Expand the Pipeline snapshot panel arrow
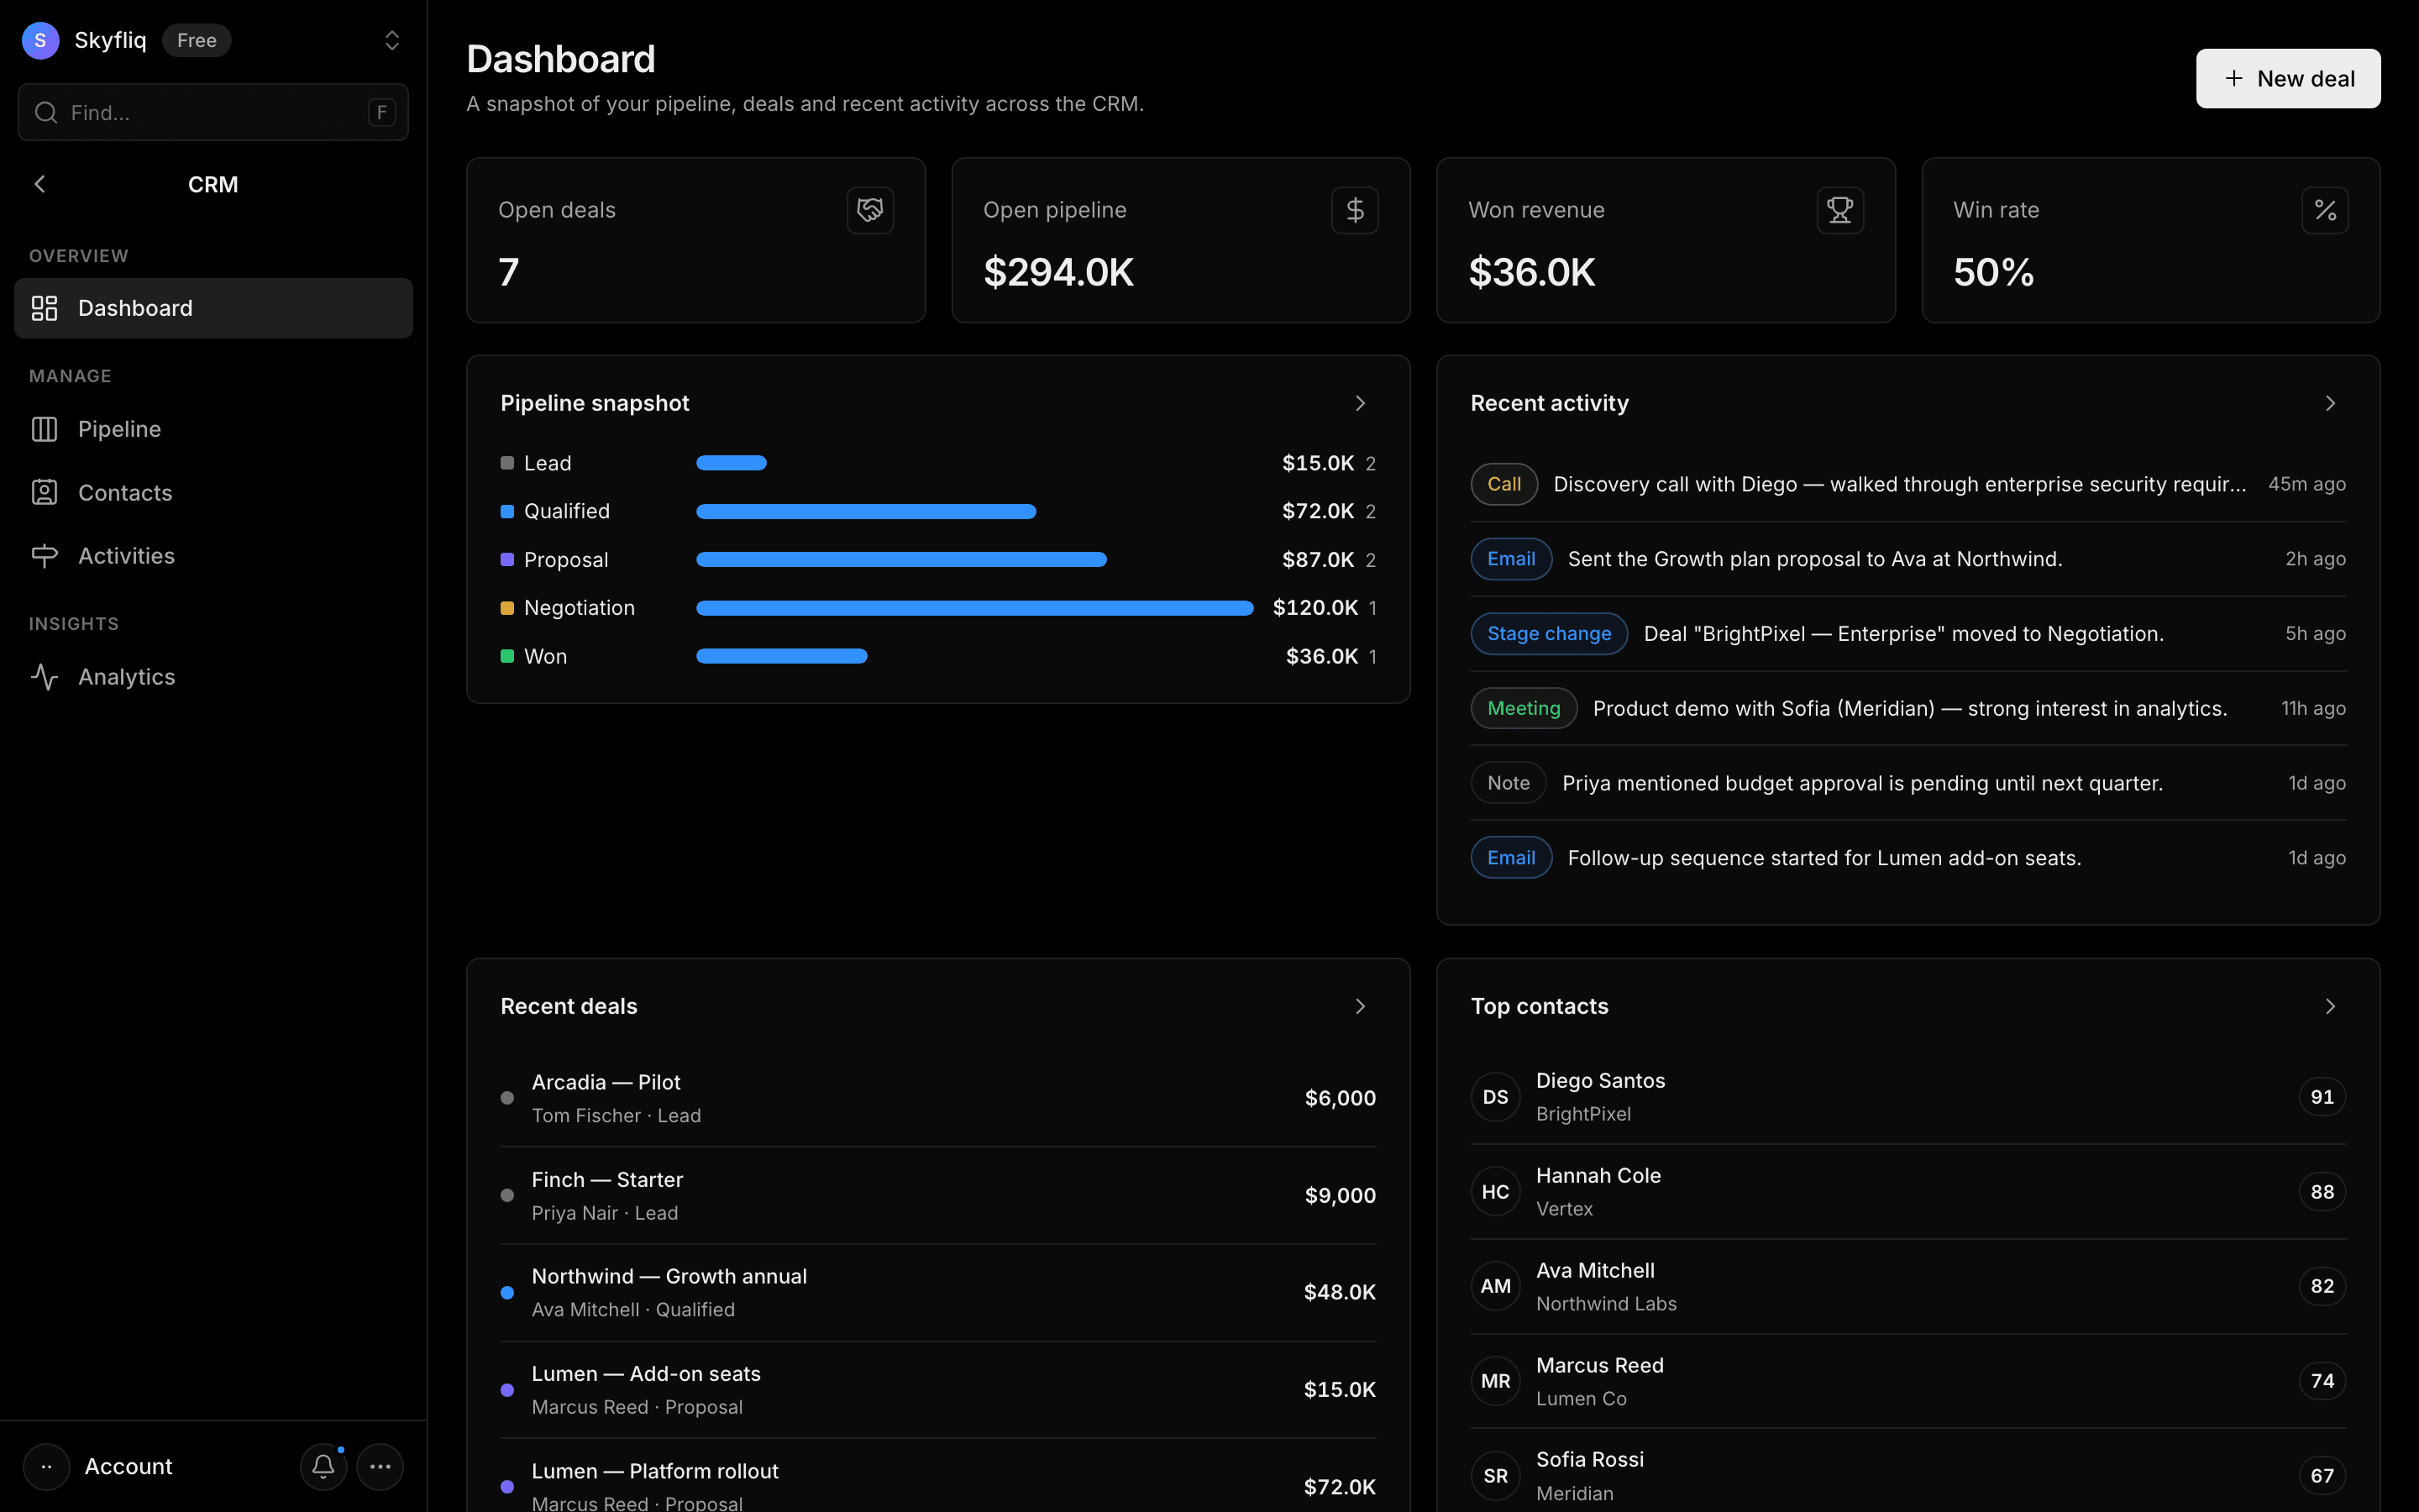The height and width of the screenshot is (1512, 2419). (1360, 403)
